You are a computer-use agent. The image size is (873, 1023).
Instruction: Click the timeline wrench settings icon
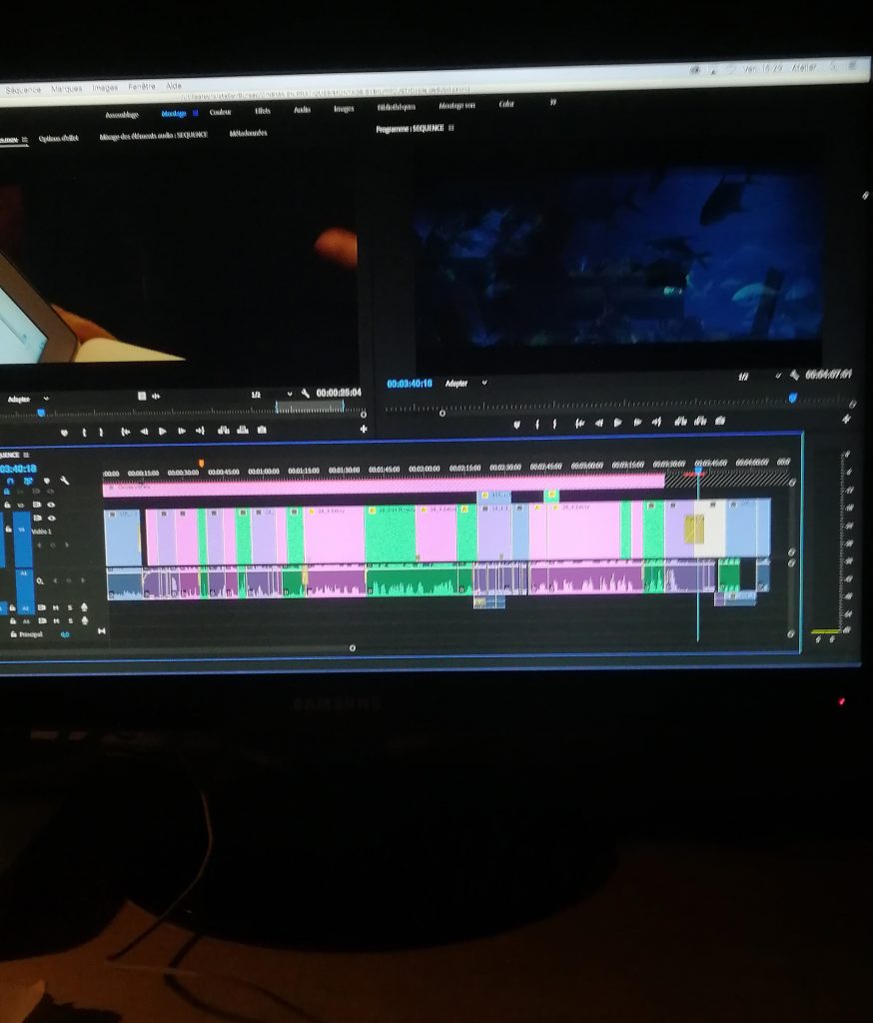click(x=65, y=481)
